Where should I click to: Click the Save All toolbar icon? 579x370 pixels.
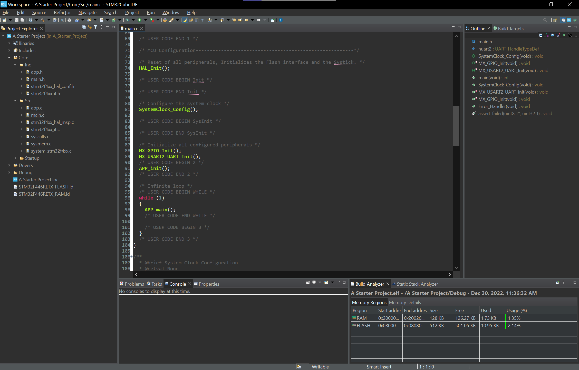pos(23,20)
